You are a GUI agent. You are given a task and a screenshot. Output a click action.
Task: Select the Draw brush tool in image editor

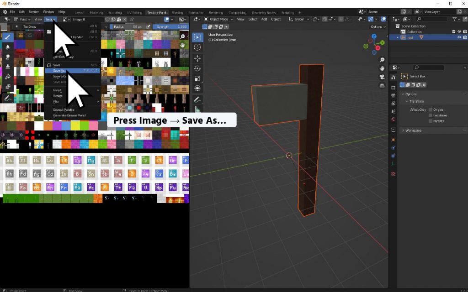[x=8, y=37]
